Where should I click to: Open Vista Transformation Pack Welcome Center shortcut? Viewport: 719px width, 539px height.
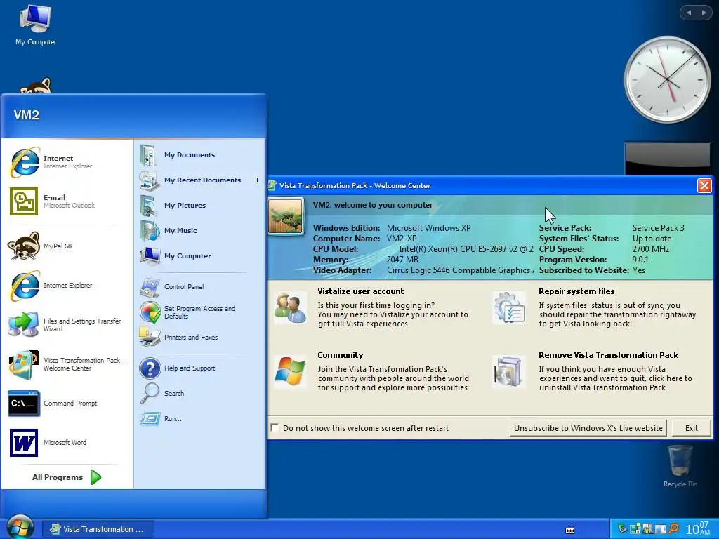(67, 364)
